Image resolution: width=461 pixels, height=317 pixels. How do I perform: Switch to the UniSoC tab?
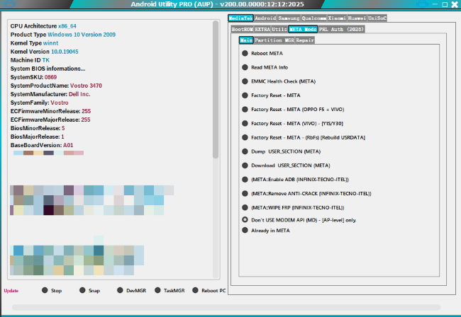pos(377,18)
